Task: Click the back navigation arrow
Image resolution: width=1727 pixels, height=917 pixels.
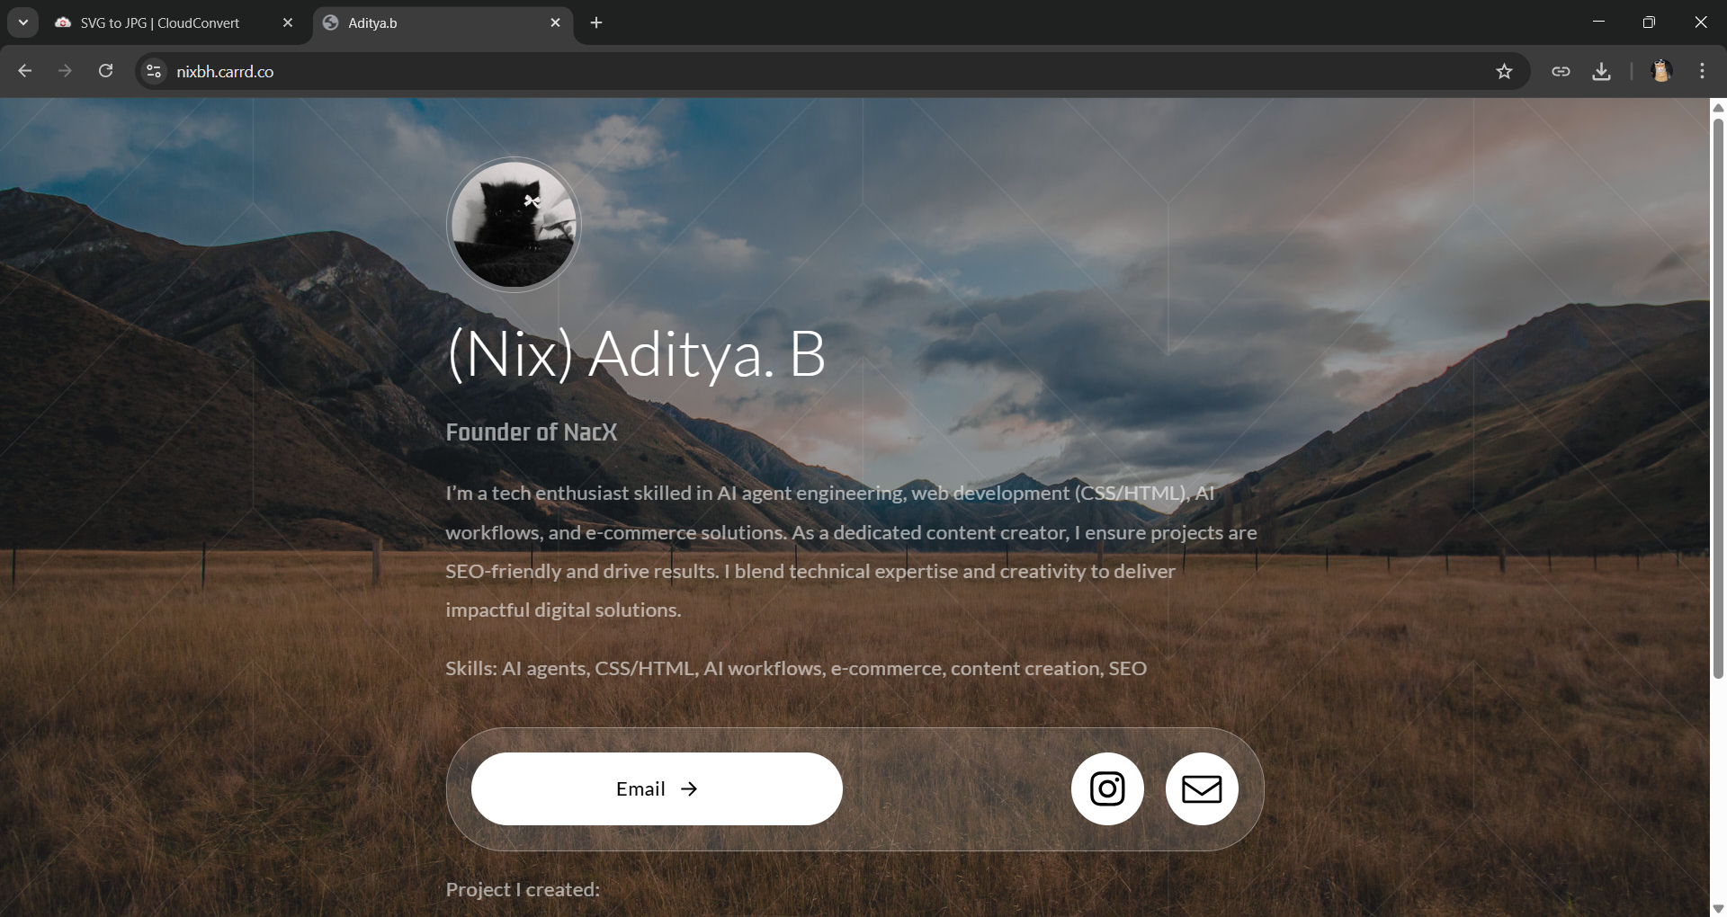Action: (x=24, y=71)
